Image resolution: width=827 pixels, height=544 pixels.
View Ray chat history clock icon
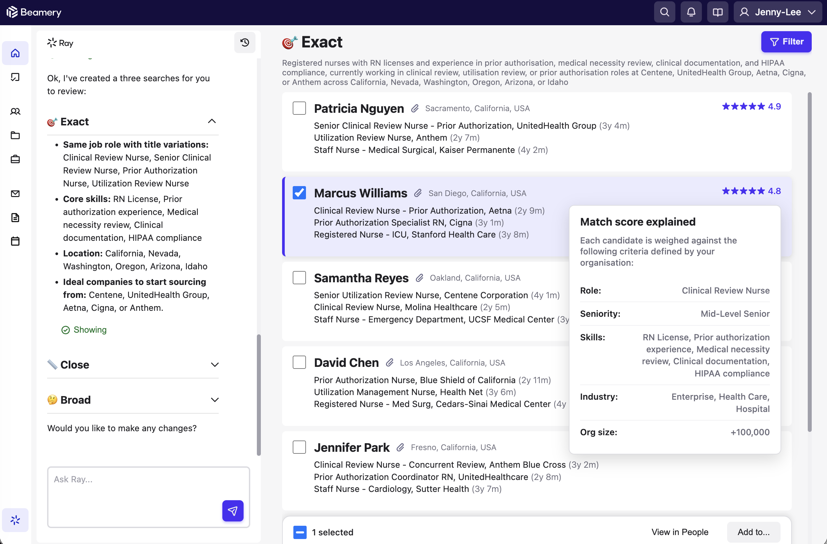point(245,42)
